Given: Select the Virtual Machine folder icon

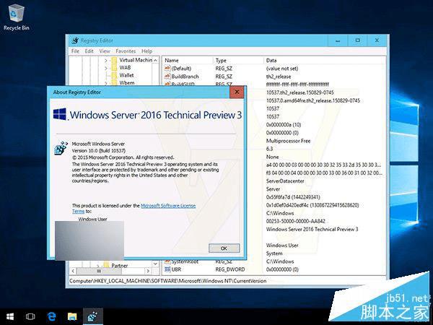Looking at the screenshot, I should 114,60.
